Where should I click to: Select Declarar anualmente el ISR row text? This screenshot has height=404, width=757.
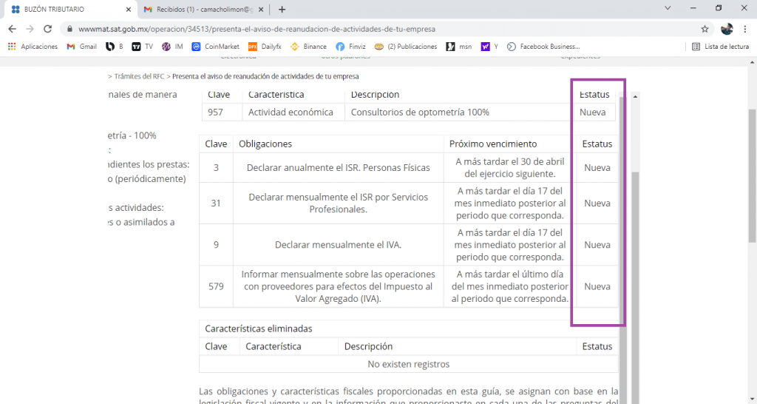338,168
